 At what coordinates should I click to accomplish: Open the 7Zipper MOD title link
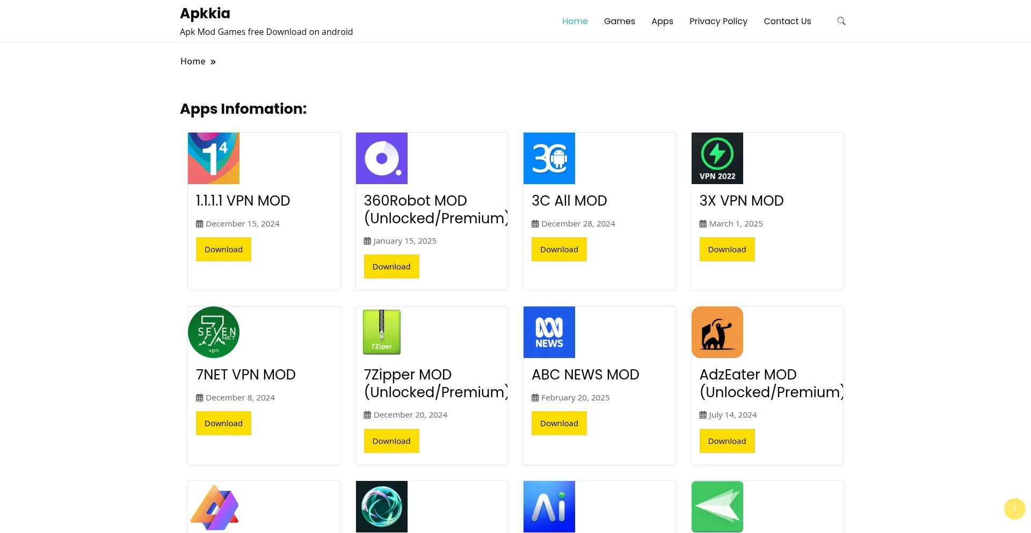[x=435, y=383]
